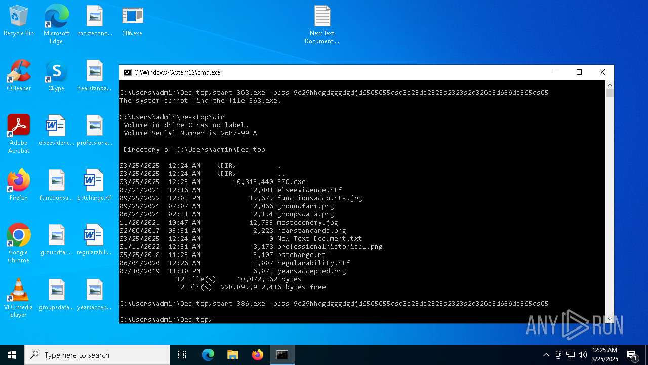This screenshot has height=365, width=648.
Task: Click the 'C:\Windows\System32\cmd.exe' window title
Action: (177, 72)
